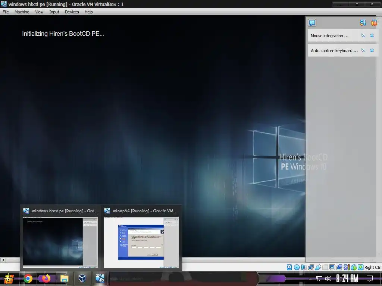Screen dimensions: 382x286
Task: Toggle the notification center speech-bubble icon
Action: tap(312, 23)
